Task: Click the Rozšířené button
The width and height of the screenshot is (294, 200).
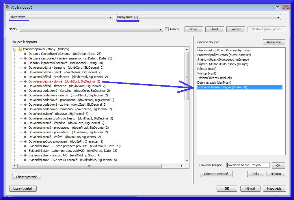Action: [274, 42]
